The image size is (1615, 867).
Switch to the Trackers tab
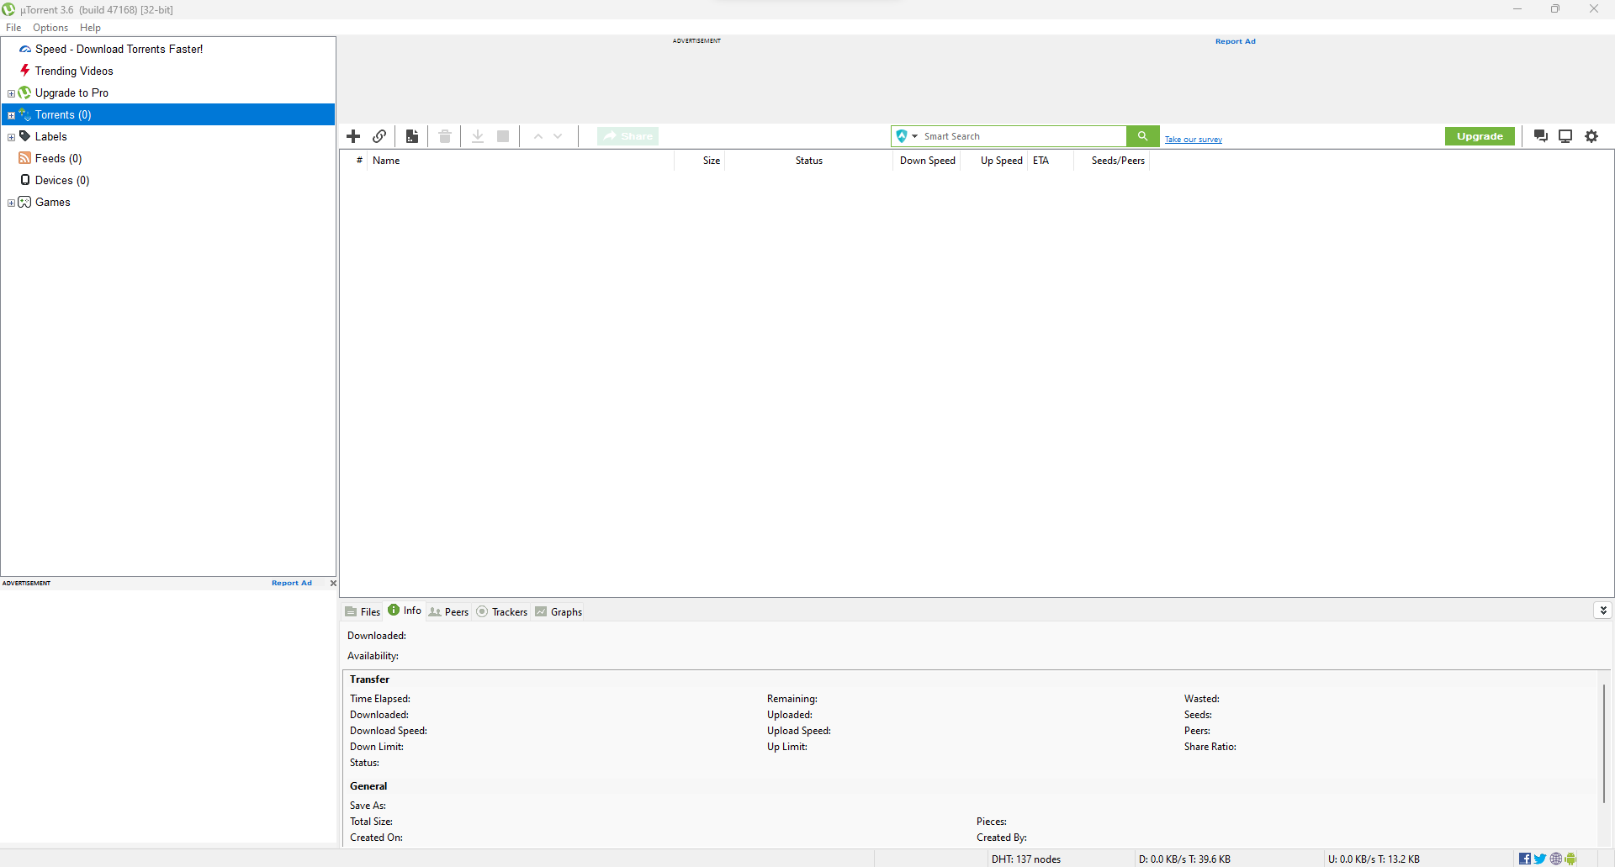(502, 611)
